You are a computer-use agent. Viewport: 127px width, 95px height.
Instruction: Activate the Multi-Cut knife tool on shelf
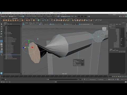coord(96,20)
